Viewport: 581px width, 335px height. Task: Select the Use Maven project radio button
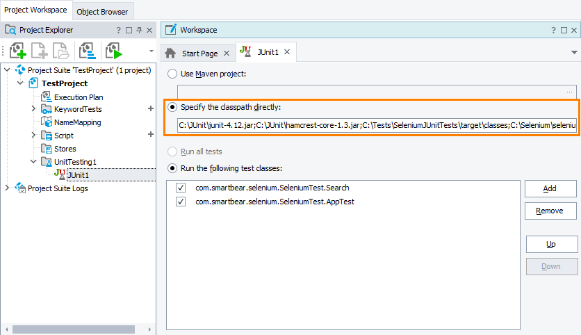[x=172, y=74]
